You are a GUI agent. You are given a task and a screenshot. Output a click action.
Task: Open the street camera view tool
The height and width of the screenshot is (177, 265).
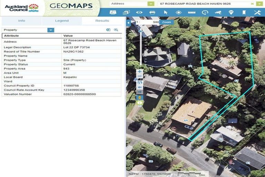click(218, 12)
